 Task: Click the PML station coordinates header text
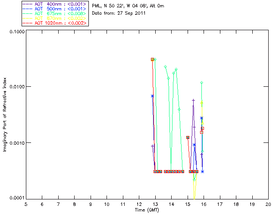click(x=128, y=6)
